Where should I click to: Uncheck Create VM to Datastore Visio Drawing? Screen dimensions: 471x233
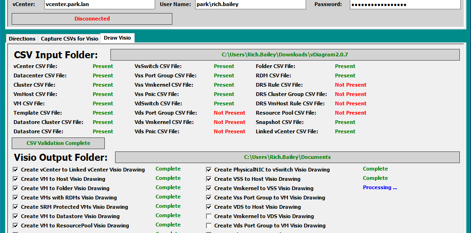(16, 216)
